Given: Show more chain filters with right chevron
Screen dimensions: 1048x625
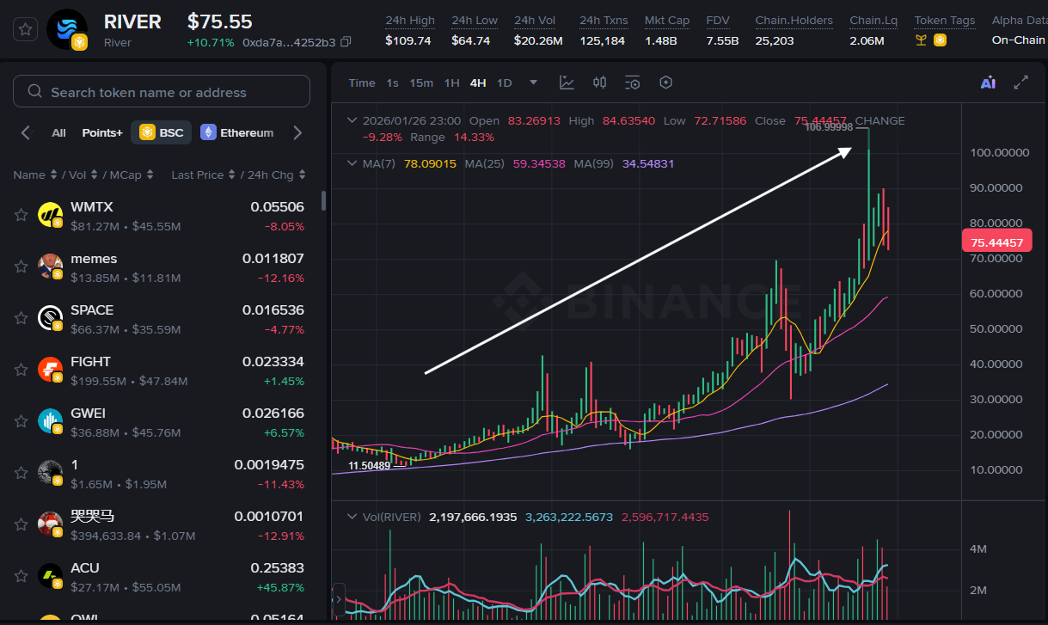Looking at the screenshot, I should tap(297, 132).
